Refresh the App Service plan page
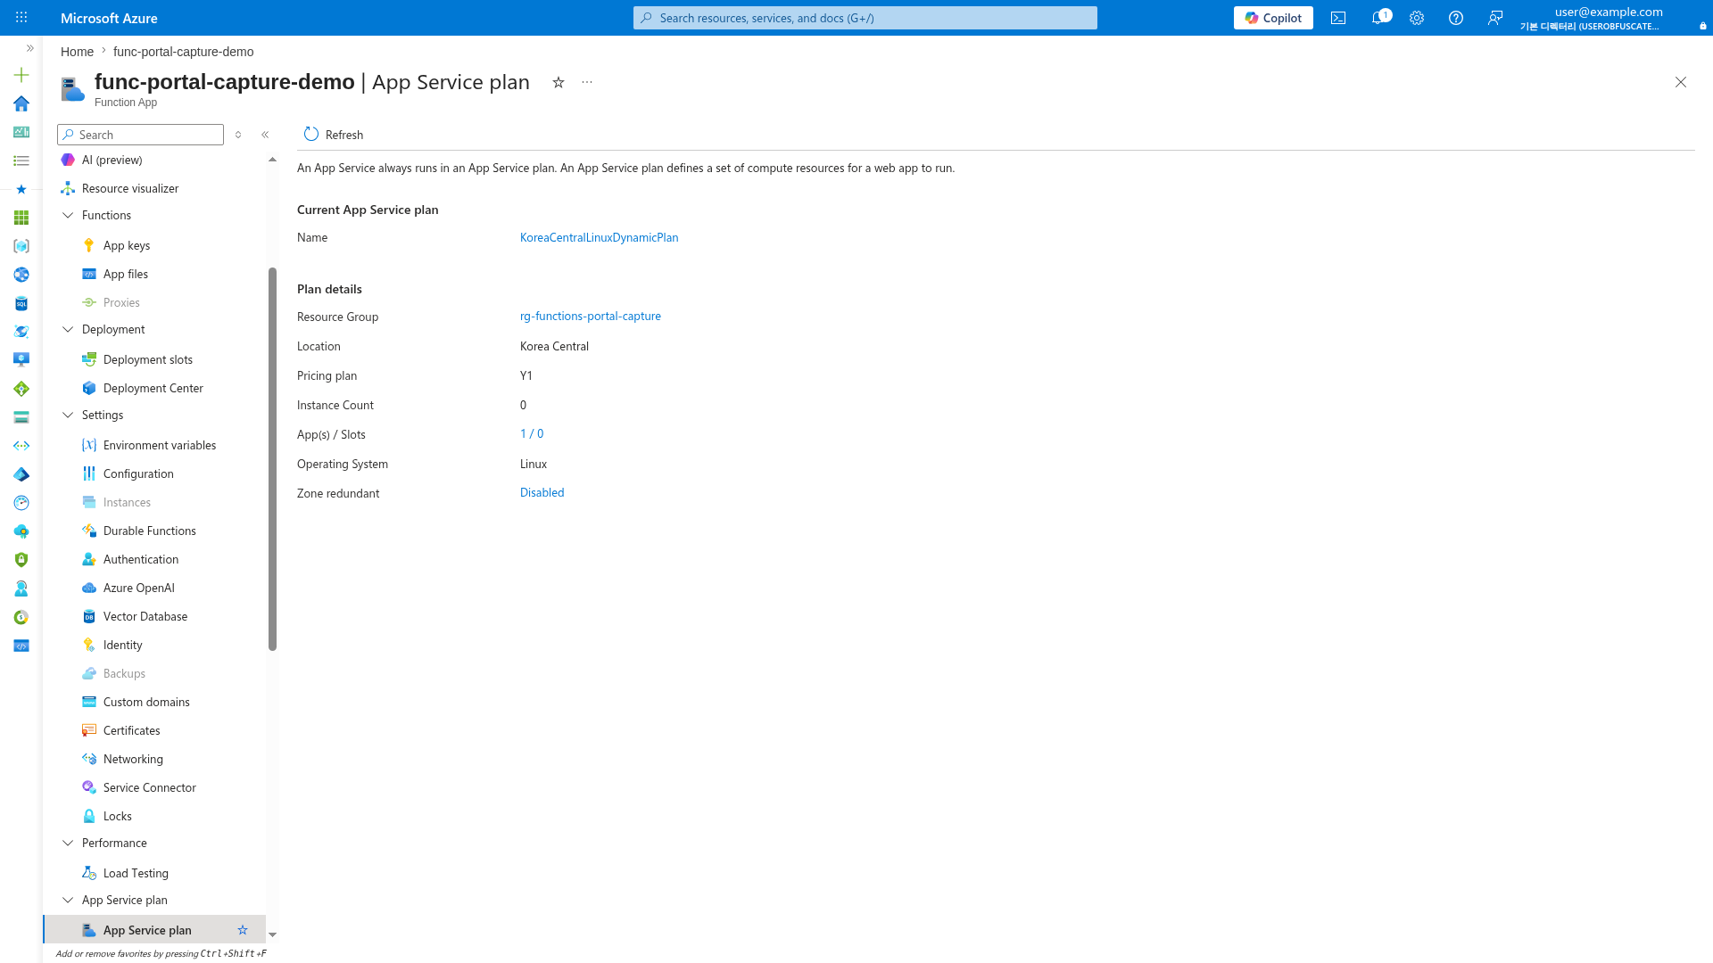 334,135
